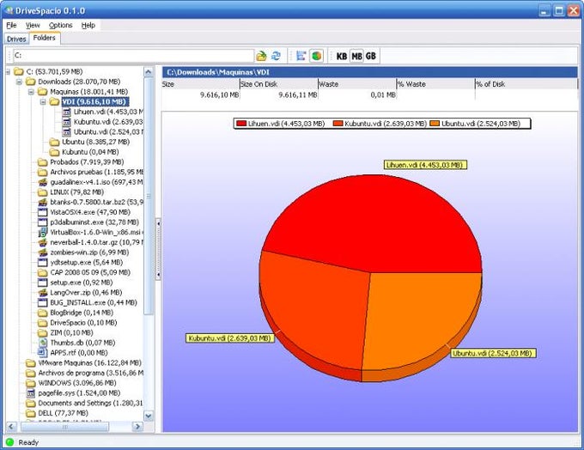This screenshot has width=584, height=450.
Task: Collapse the VDI folder node
Action: (43, 101)
